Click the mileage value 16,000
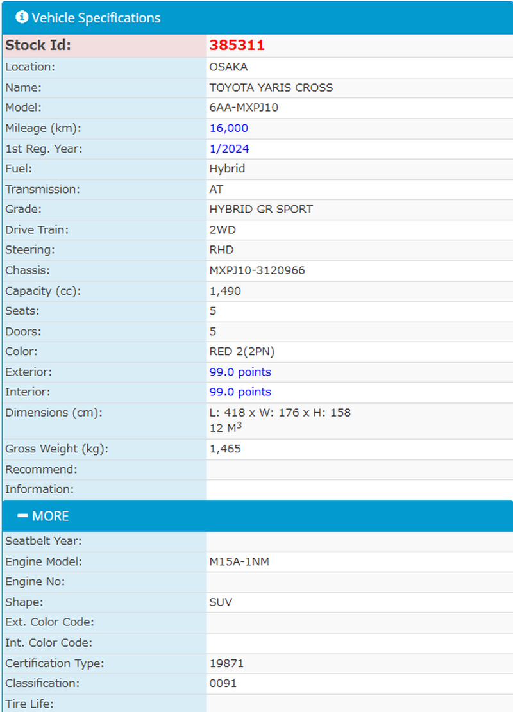The width and height of the screenshot is (513, 712). pyautogui.click(x=228, y=128)
